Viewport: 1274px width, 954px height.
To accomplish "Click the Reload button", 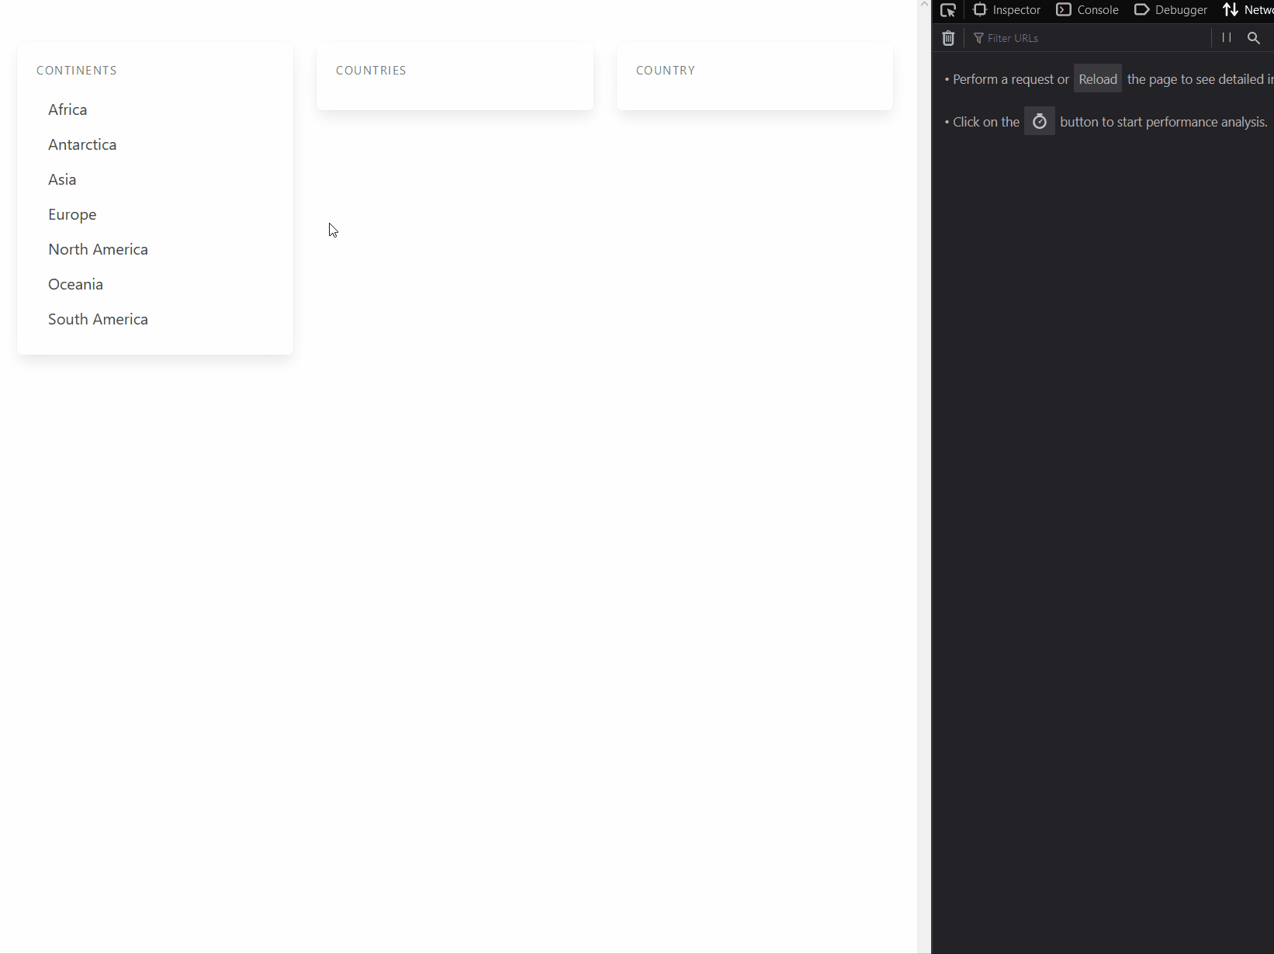I will [x=1097, y=79].
